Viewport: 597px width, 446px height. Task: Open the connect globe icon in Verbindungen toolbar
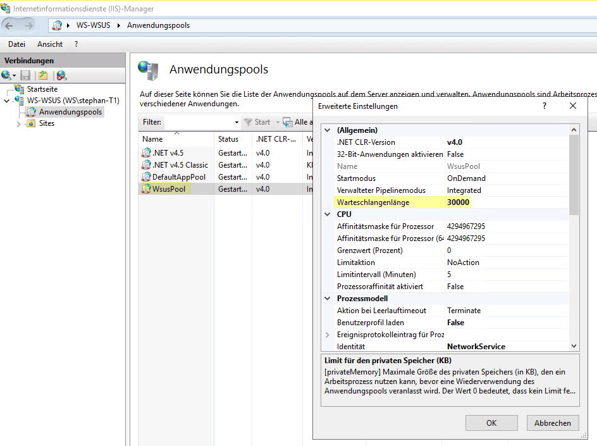click(6, 75)
